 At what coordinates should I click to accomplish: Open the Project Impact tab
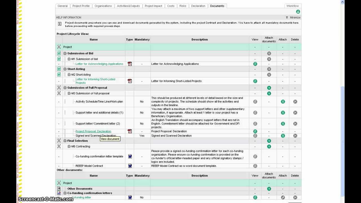tap(153, 6)
